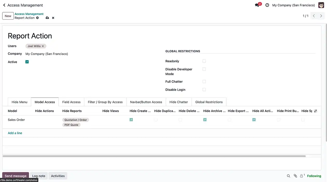Uncheck Hide Create for Sales Order
327x182 pixels.
pos(131,120)
